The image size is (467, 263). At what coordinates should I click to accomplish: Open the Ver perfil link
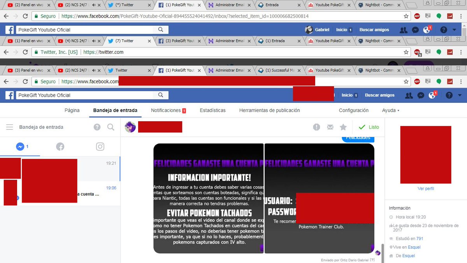click(426, 189)
